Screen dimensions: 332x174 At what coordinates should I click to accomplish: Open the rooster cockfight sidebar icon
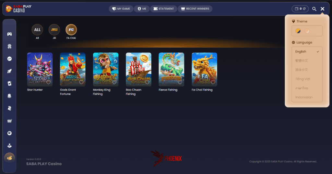click(x=9, y=108)
